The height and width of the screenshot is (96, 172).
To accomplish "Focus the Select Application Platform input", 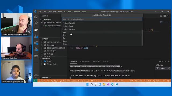I will [x=102, y=19].
